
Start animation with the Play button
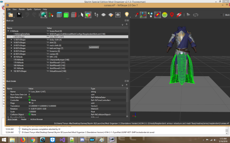tap(188, 15)
